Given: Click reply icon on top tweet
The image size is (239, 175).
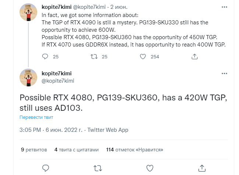Looking at the screenshot, I should click(45, 56).
